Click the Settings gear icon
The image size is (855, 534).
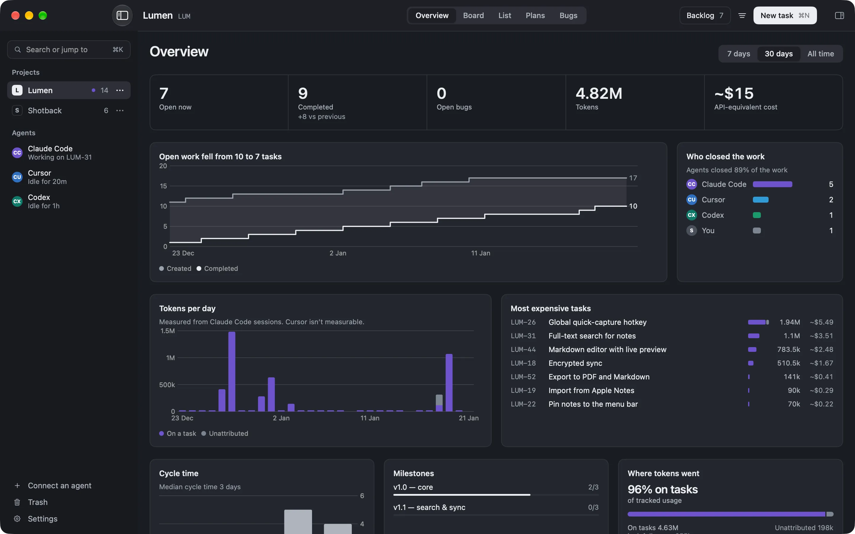(x=17, y=519)
